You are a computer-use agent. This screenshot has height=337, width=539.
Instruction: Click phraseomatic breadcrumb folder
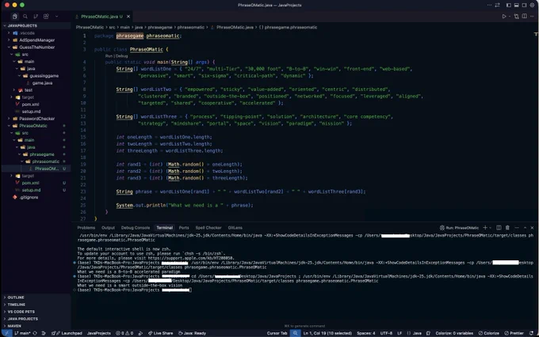(191, 28)
